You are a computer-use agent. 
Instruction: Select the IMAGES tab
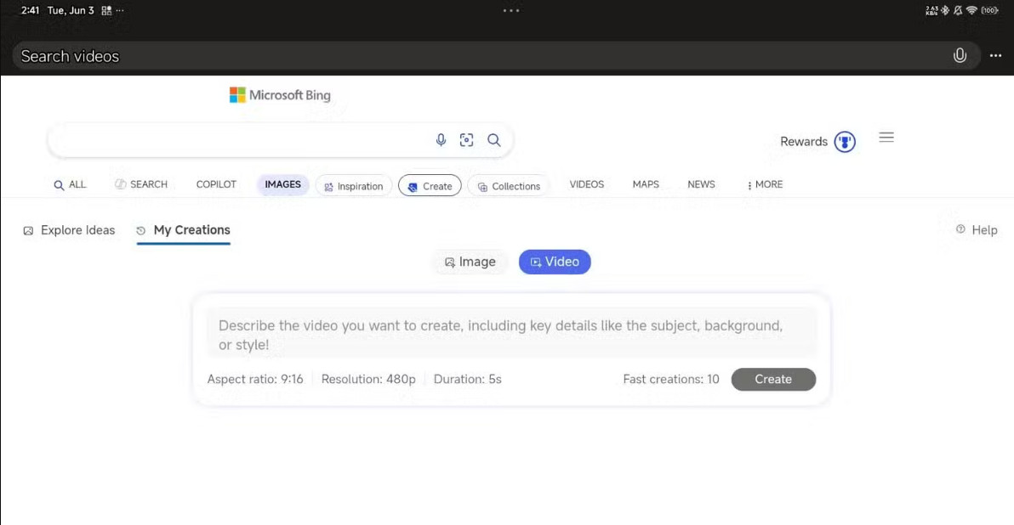click(x=282, y=184)
